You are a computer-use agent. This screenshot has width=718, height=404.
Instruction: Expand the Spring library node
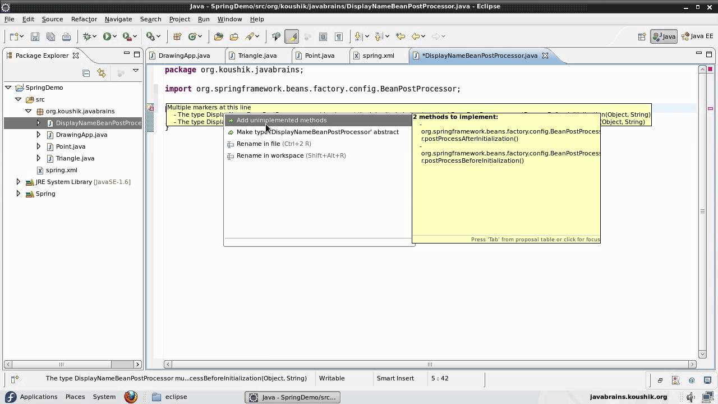[18, 194]
